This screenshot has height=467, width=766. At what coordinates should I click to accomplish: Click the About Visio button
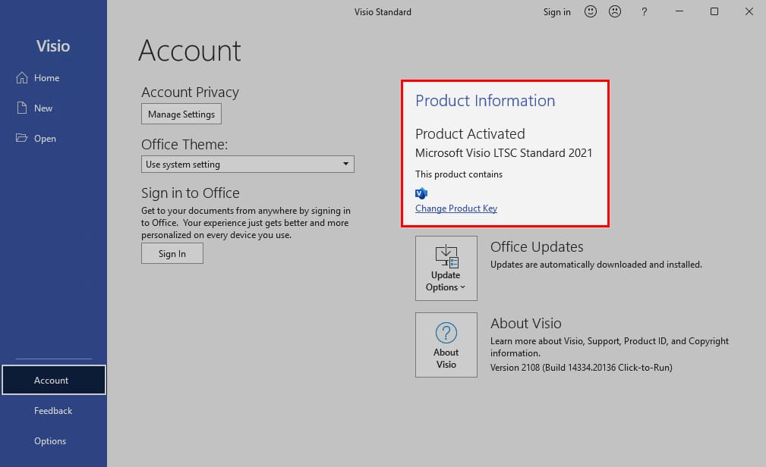pyautogui.click(x=446, y=345)
